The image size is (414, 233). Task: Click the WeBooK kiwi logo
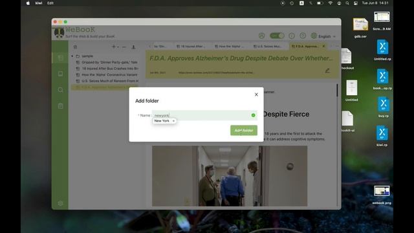tap(59, 33)
